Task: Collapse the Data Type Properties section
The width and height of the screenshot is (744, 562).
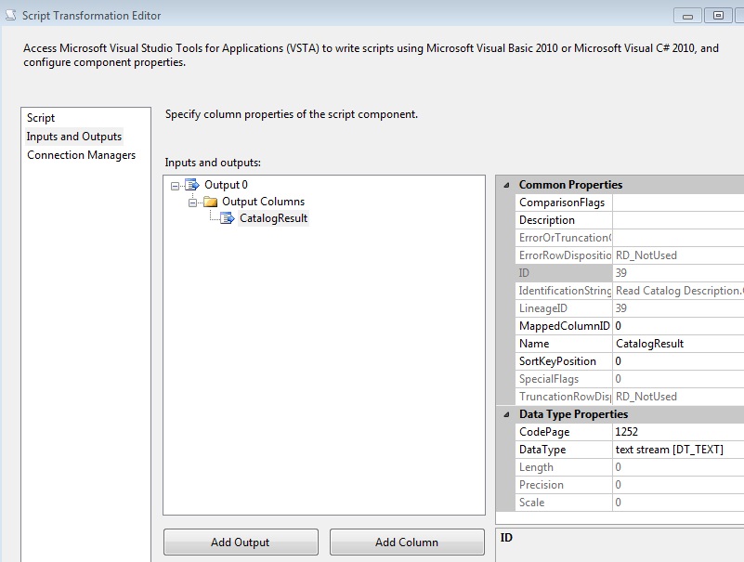Action: [506, 414]
